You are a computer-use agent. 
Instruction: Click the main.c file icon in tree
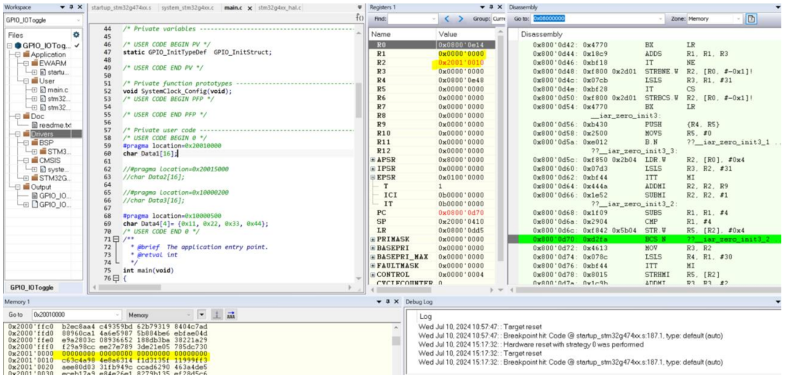coord(43,89)
